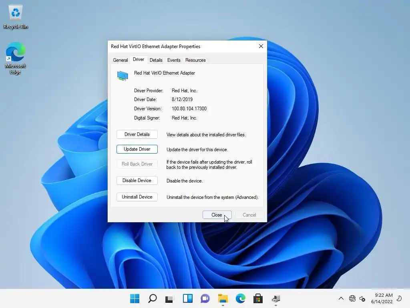
Task: Click the roll back driver description text
Action: point(209,164)
